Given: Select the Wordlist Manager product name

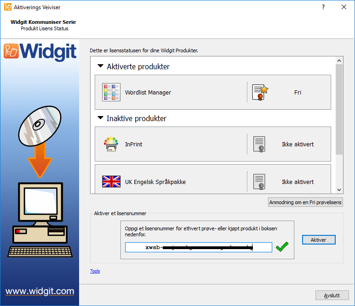Looking at the screenshot, I should (148, 92).
